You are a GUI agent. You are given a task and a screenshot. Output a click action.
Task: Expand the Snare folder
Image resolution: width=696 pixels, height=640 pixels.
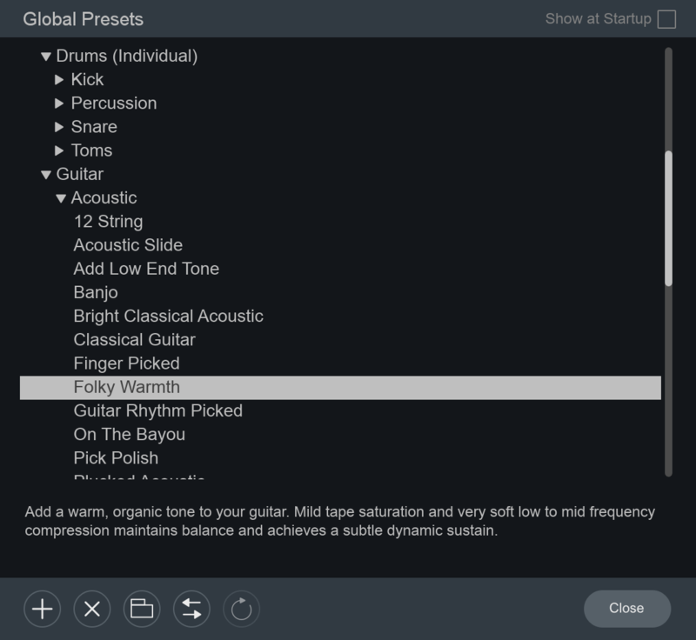click(x=59, y=127)
